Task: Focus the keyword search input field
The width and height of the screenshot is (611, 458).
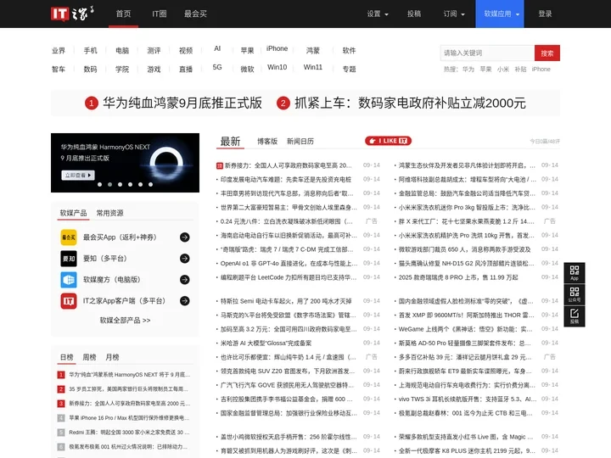Action: point(487,53)
